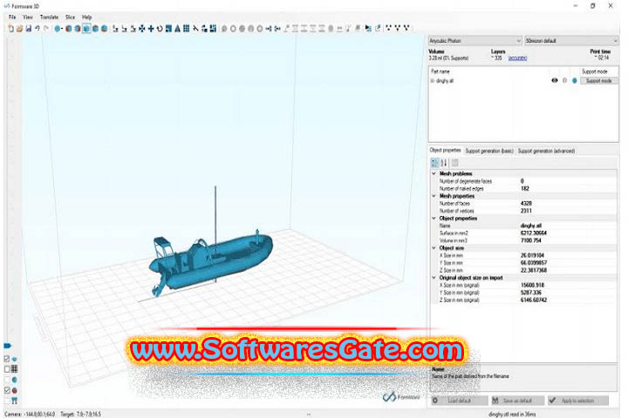
Task: Collapse Original object size on import section
Action: tap(433, 278)
